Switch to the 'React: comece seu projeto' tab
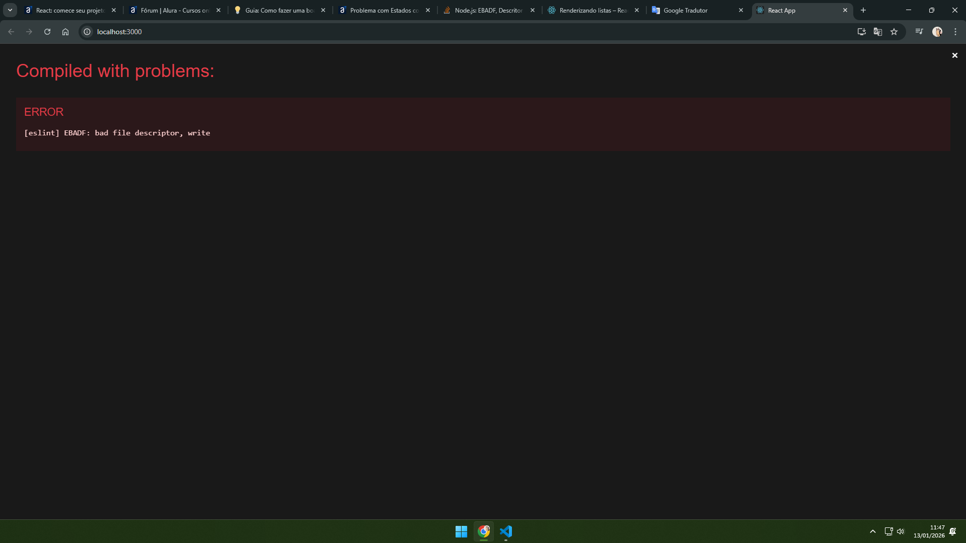 click(x=70, y=10)
